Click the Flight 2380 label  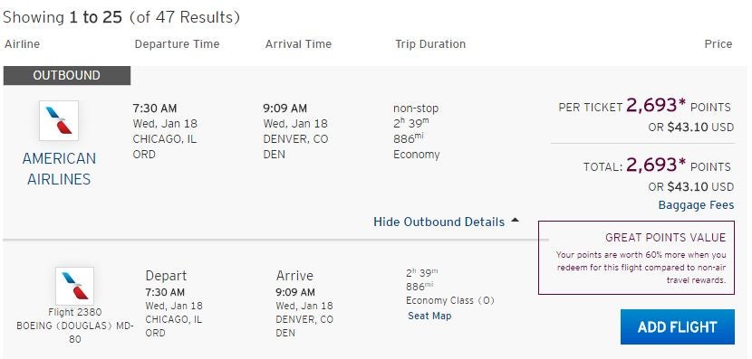(x=75, y=313)
